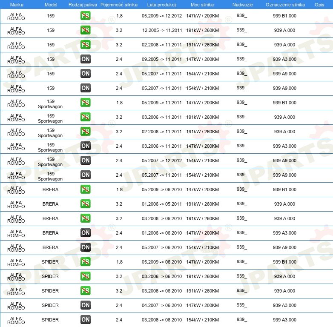Click ON diesel icon in 159 Sportwagon 147kW row
333x327 pixels.
coord(85,146)
